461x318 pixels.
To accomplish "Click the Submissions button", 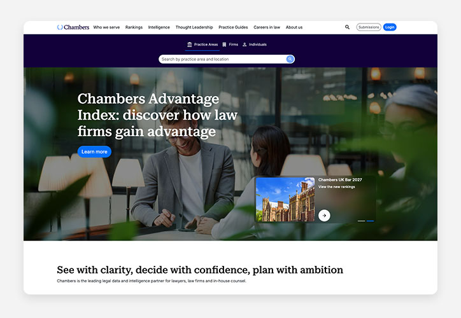I will click(x=369, y=27).
